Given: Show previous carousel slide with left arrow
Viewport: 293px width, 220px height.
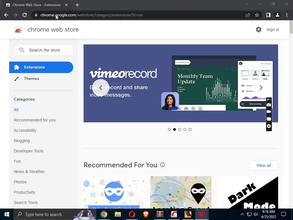Looking at the screenshot, I should coord(101,88).
